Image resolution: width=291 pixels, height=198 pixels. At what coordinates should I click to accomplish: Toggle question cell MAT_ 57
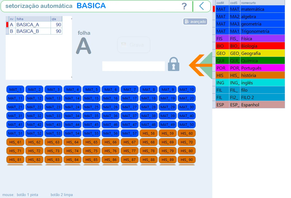[130, 133]
